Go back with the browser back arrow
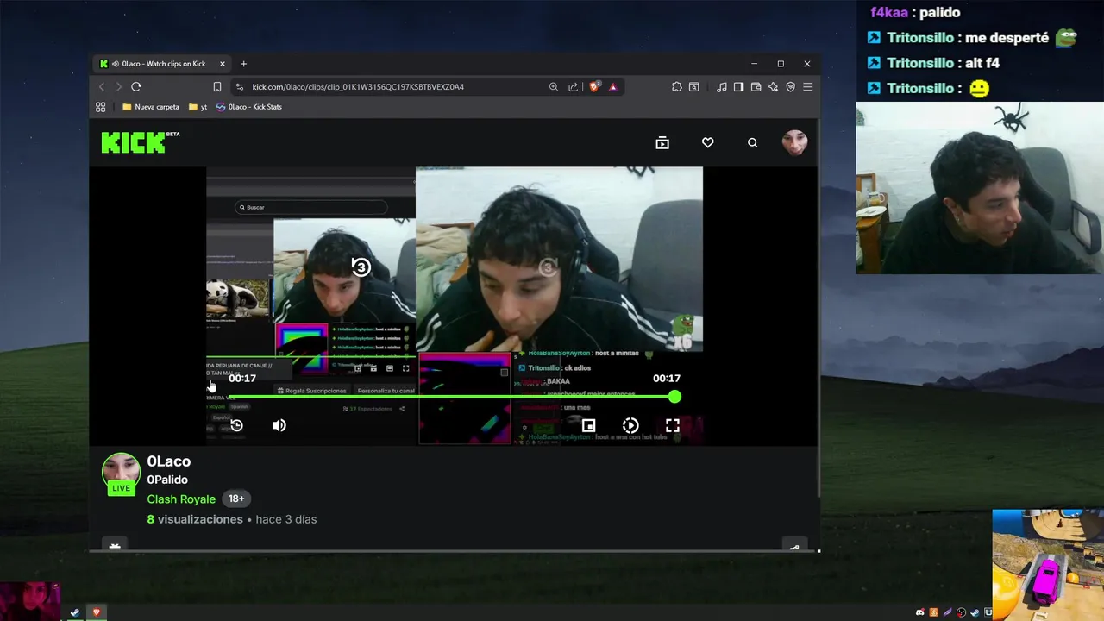1104x621 pixels. [101, 87]
